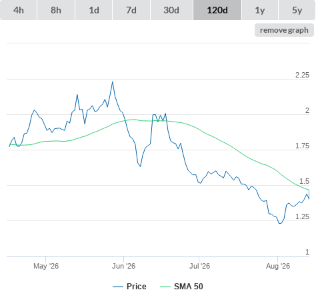Switch to the 8h time range

(x=56, y=10)
